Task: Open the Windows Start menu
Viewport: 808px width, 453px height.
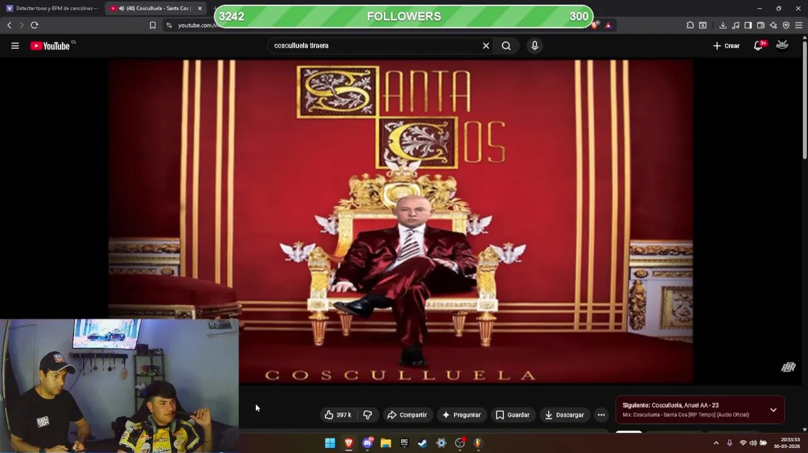Action: (x=330, y=443)
